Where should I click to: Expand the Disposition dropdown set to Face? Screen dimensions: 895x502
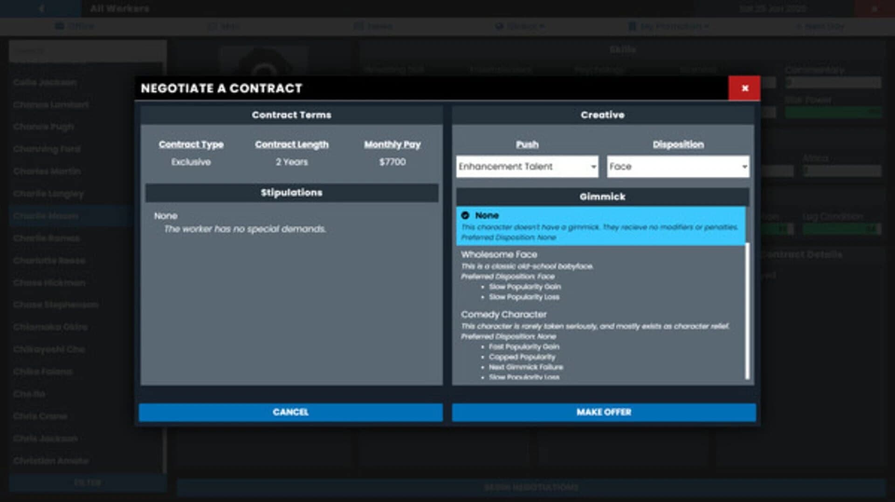pyautogui.click(x=677, y=166)
